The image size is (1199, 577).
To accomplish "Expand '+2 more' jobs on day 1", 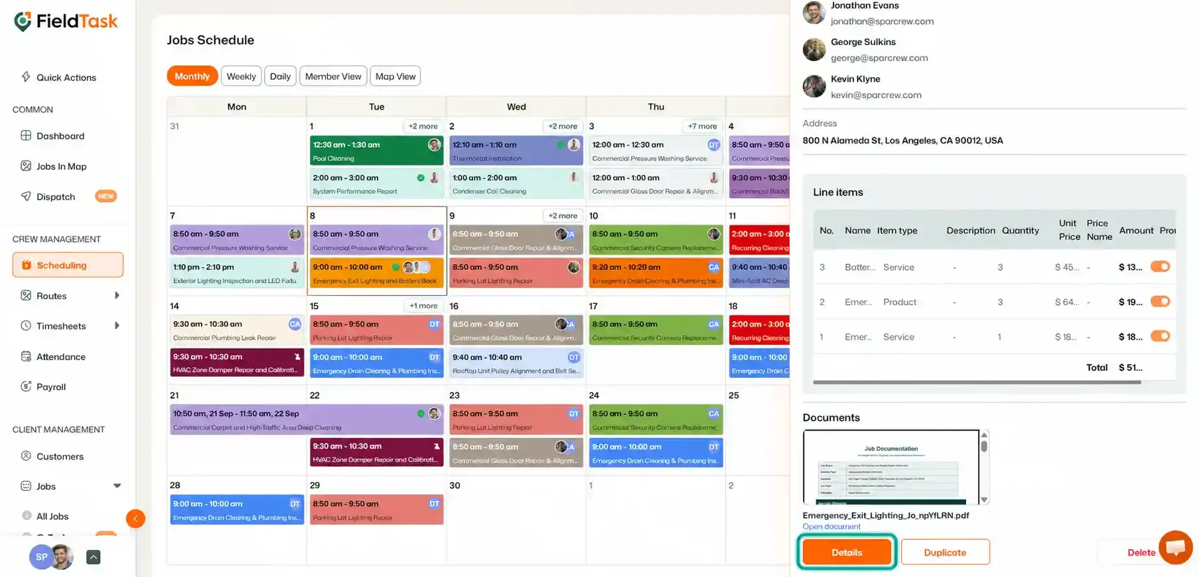I will click(423, 126).
